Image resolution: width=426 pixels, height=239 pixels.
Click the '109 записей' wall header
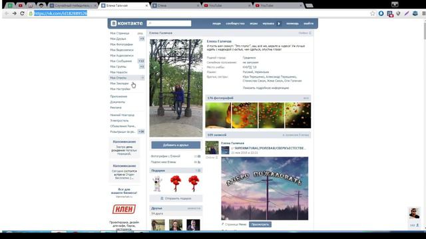click(x=258, y=135)
